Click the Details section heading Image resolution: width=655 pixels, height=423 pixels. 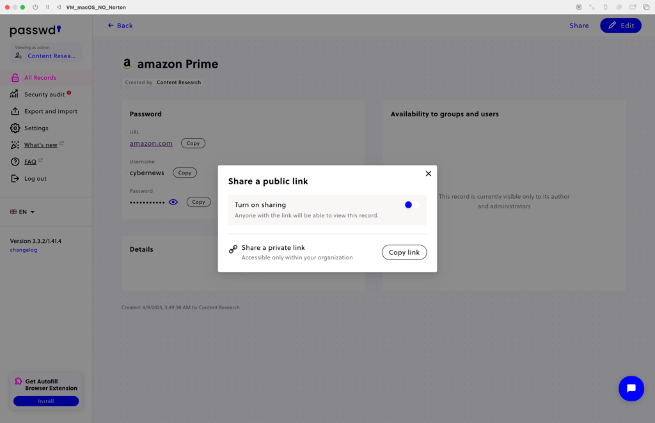click(x=141, y=249)
